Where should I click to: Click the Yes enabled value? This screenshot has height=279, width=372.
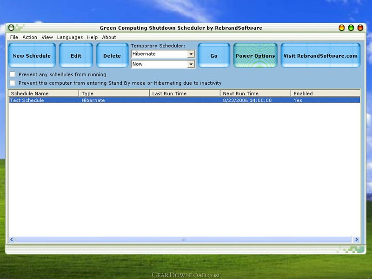[298, 100]
